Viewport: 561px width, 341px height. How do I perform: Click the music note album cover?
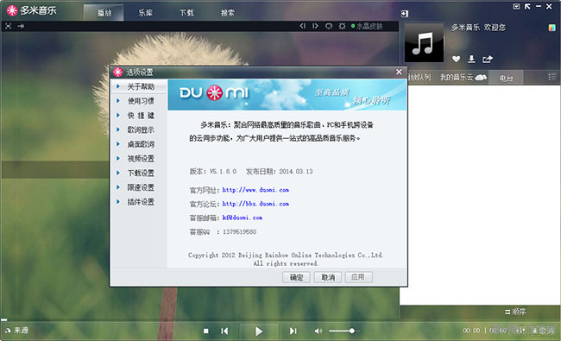(424, 43)
